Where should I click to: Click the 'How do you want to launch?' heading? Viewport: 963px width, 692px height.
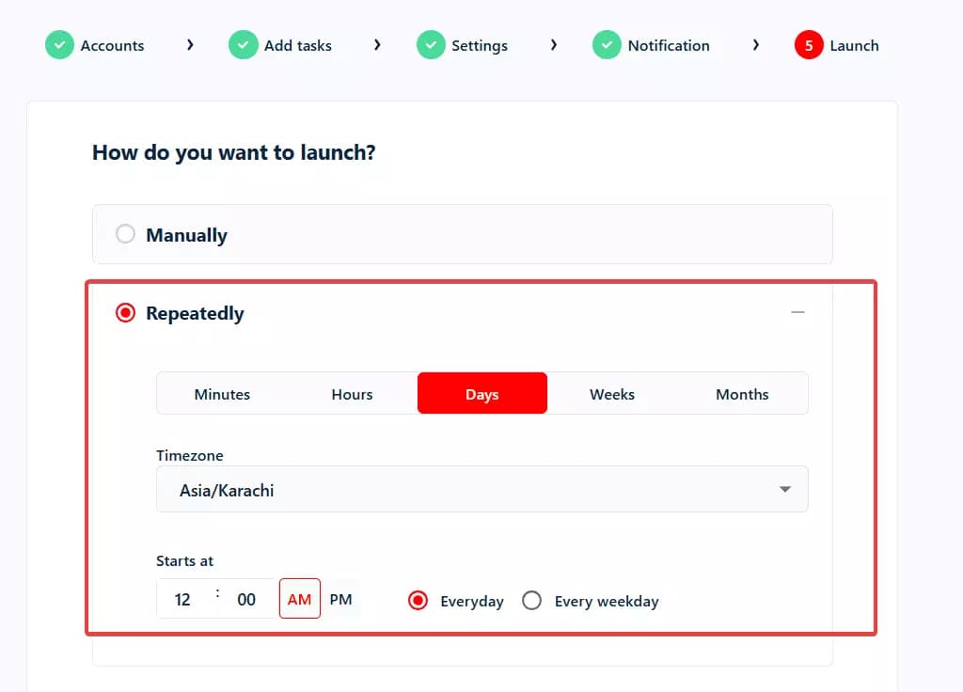click(x=234, y=152)
